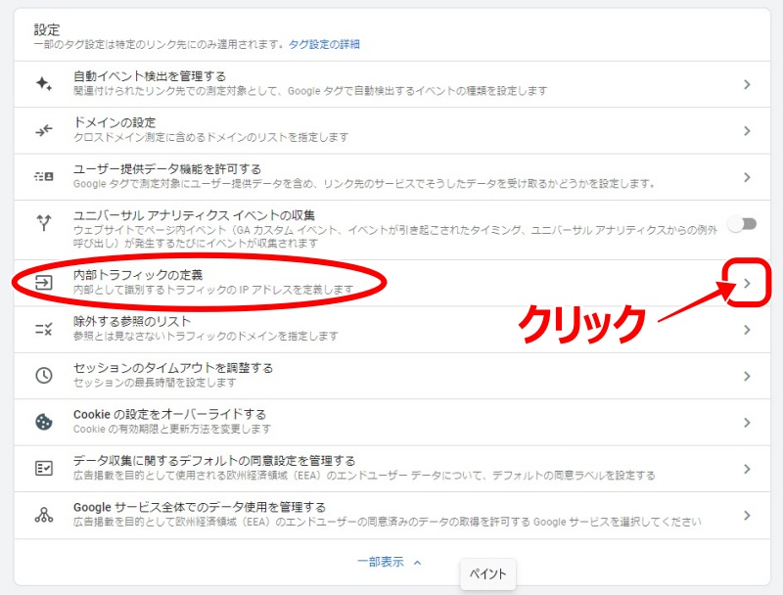This screenshot has height=595, width=783.
Task: Click the caret next to 一部表示
Action: [x=418, y=563]
